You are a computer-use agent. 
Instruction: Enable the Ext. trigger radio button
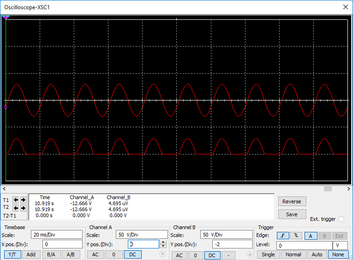(341, 219)
